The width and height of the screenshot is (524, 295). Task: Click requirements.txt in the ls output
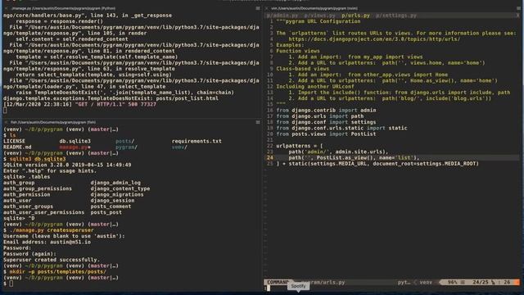tap(196, 141)
